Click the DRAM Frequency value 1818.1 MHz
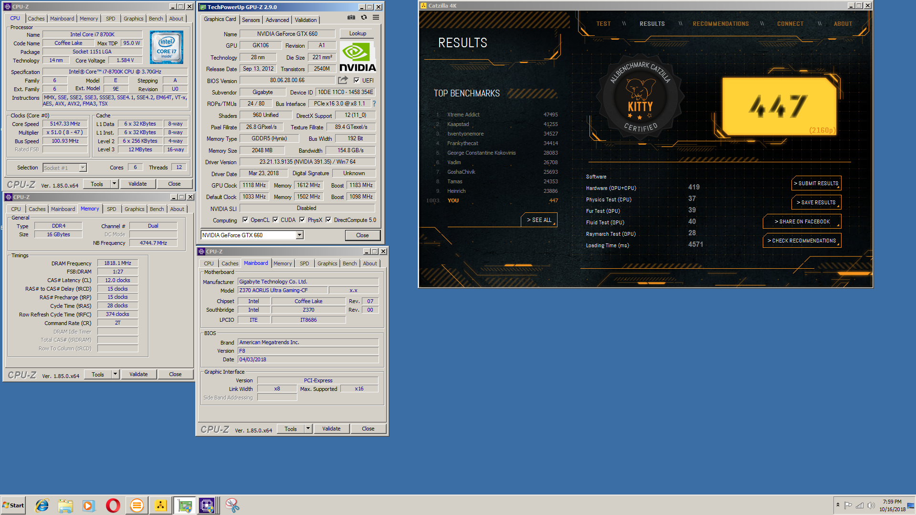 click(117, 263)
